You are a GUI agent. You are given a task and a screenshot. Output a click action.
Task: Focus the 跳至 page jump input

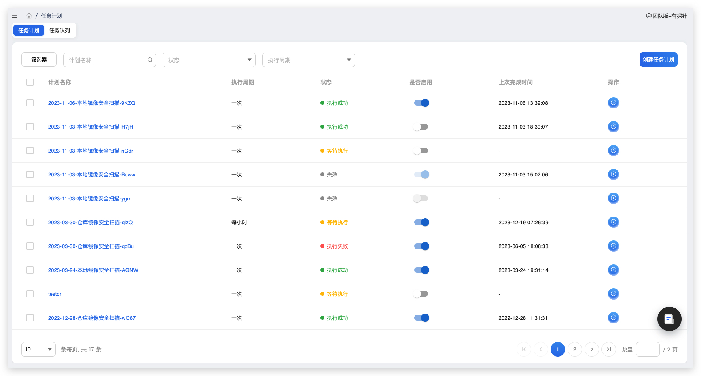coord(648,349)
